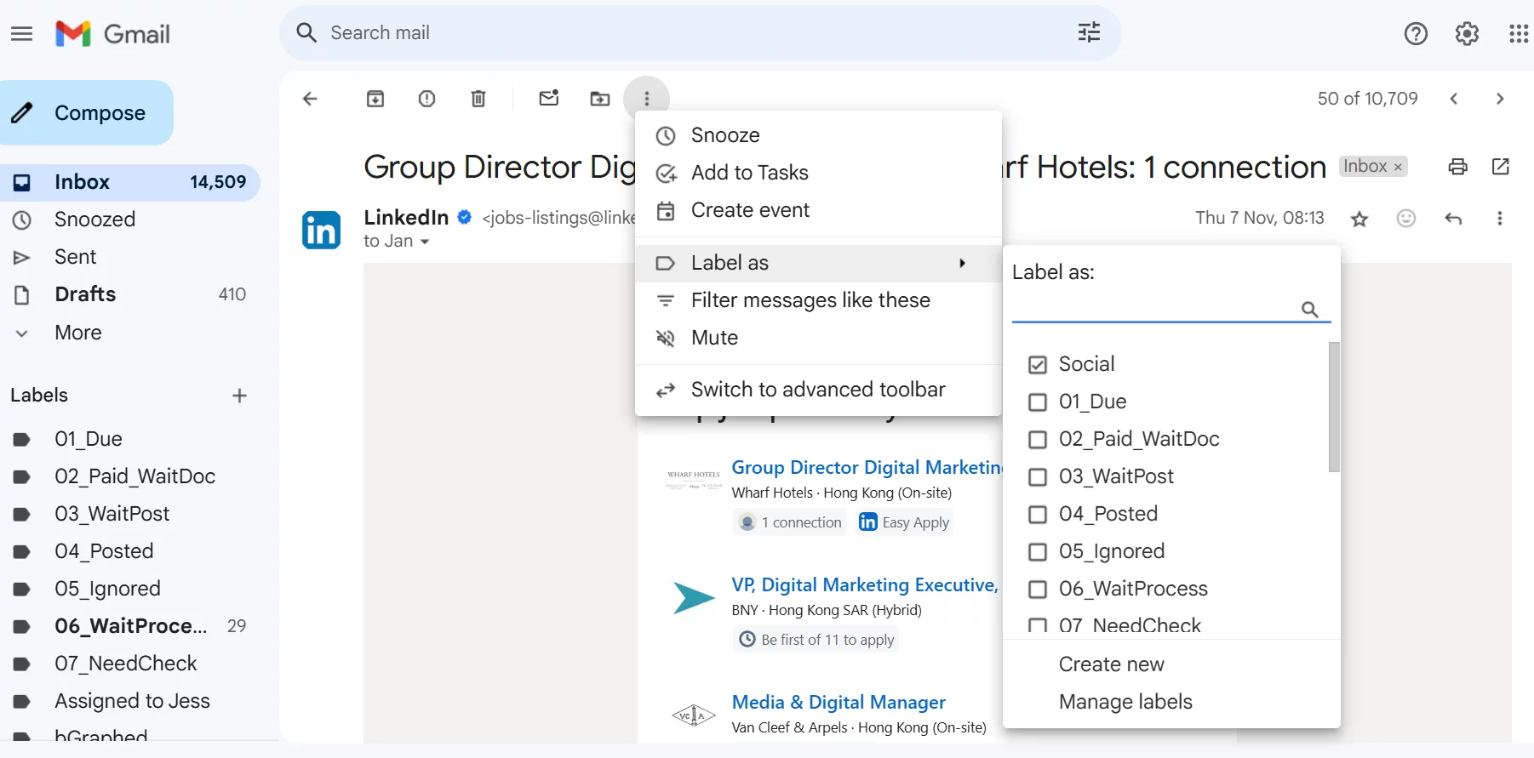Tick the 04_Posted label checkbox
1534x758 pixels.
[1037, 515]
